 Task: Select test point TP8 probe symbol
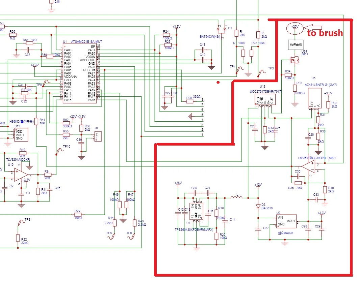point(21,223)
